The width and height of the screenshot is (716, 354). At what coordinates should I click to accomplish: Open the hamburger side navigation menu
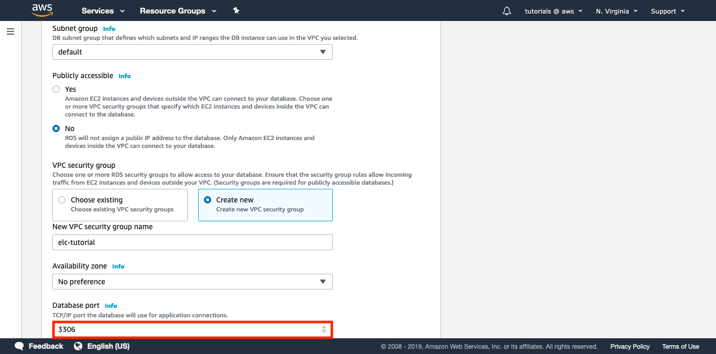coord(10,31)
